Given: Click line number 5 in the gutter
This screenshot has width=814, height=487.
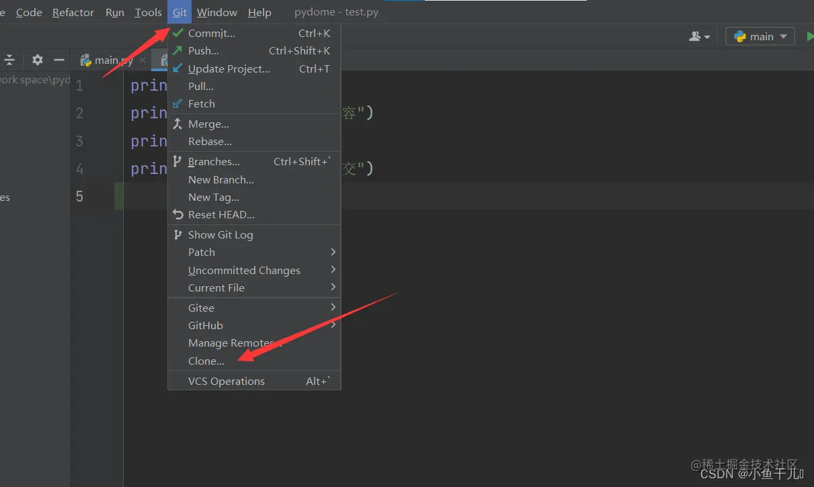Looking at the screenshot, I should click(79, 196).
